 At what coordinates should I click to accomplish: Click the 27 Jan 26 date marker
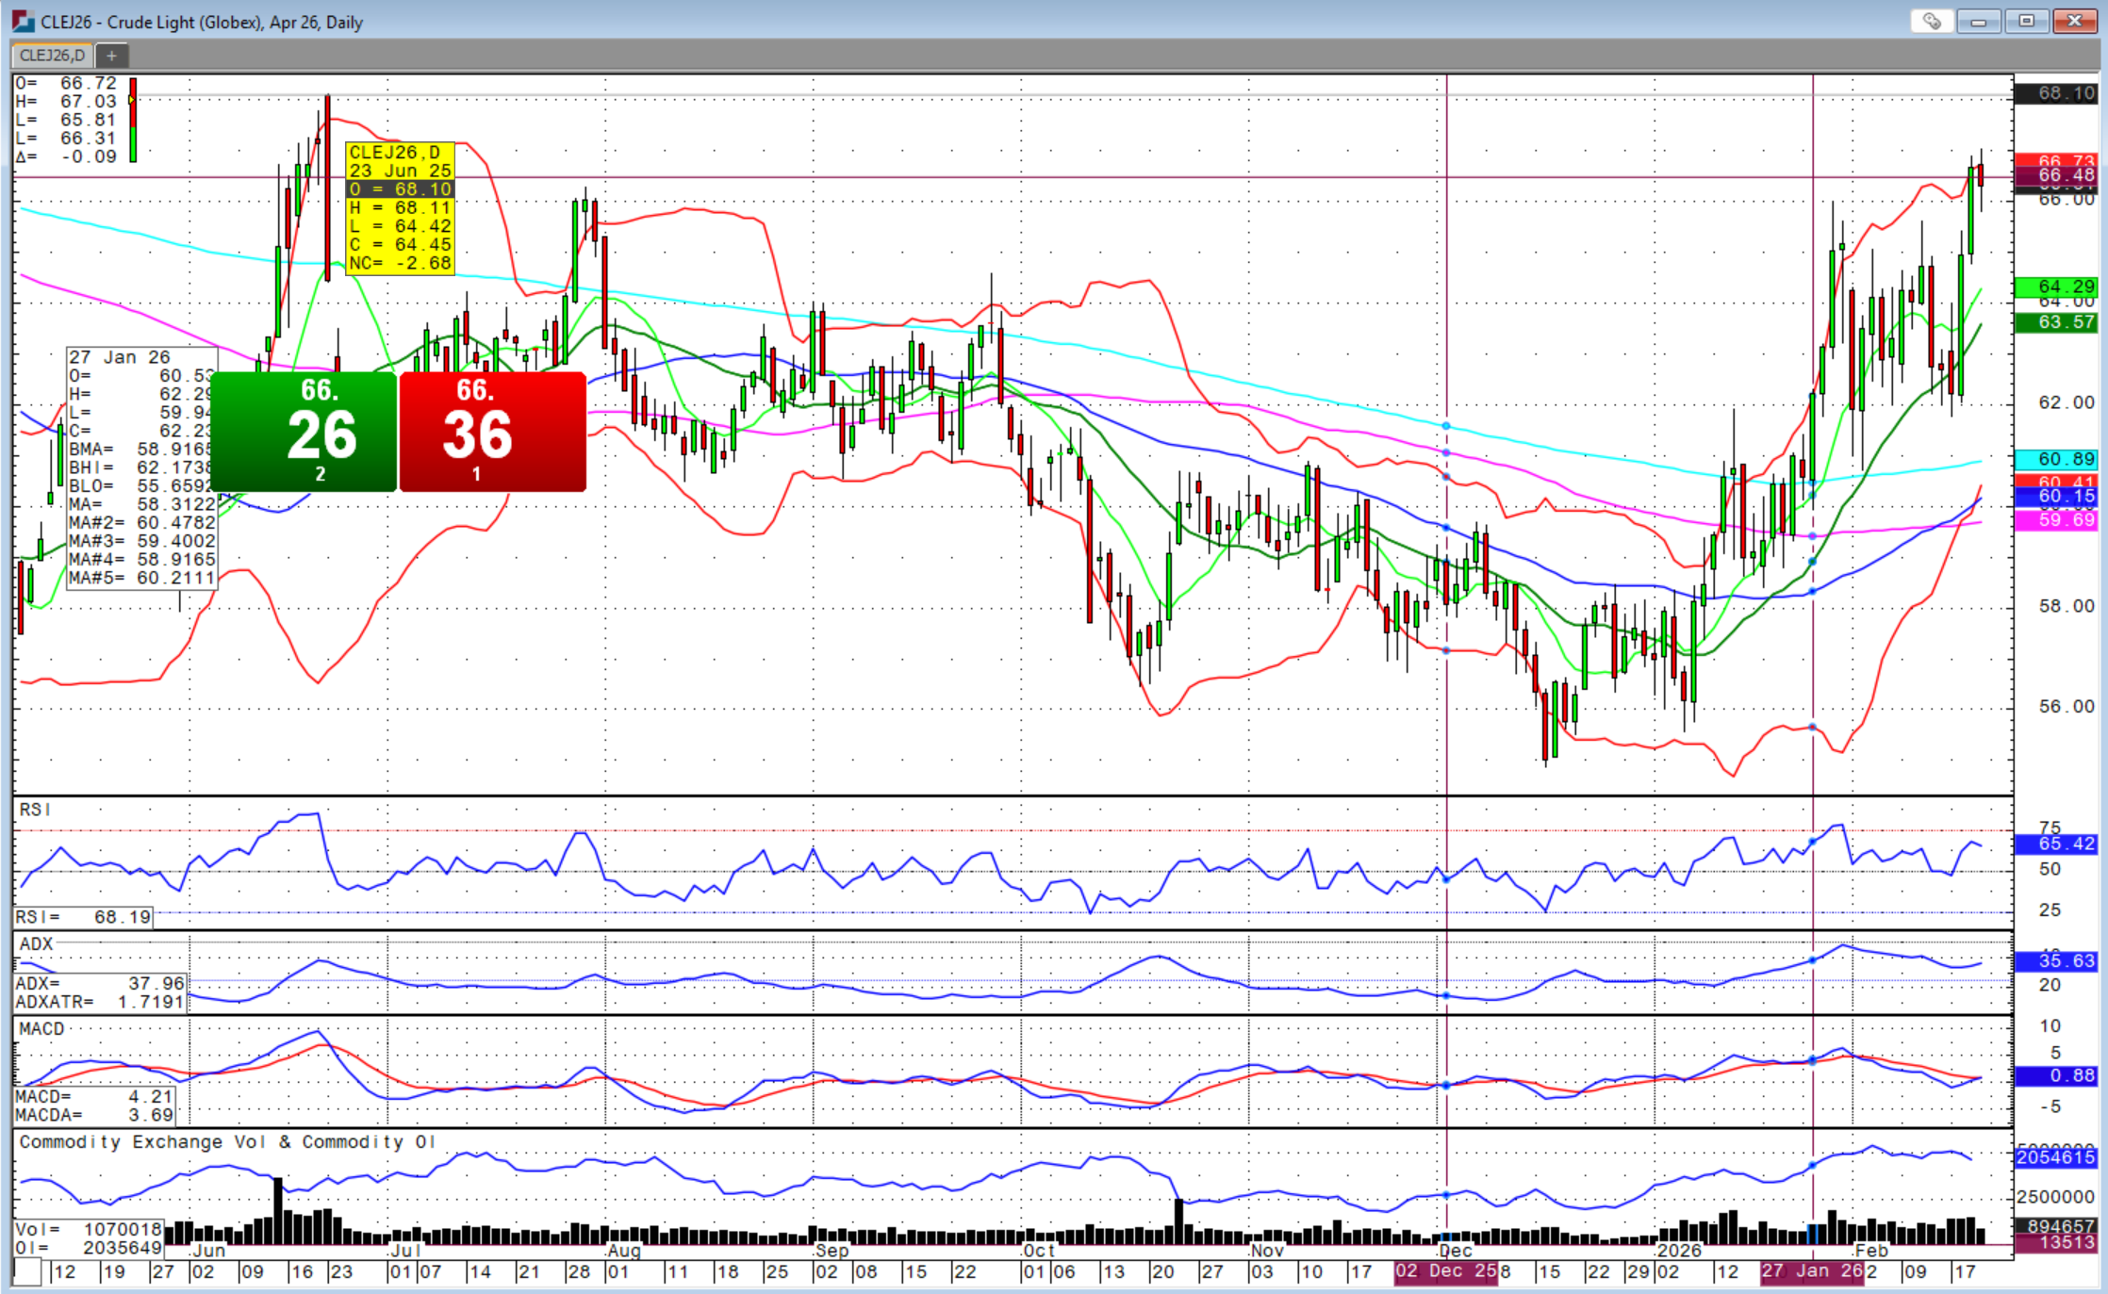click(1812, 1271)
